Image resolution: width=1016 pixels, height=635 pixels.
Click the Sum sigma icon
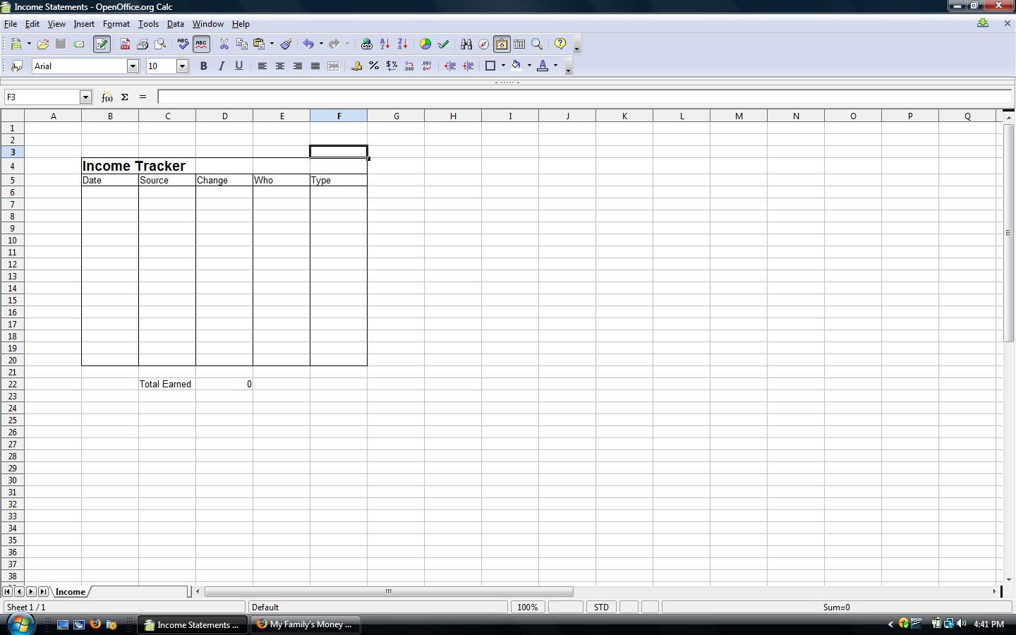125,97
